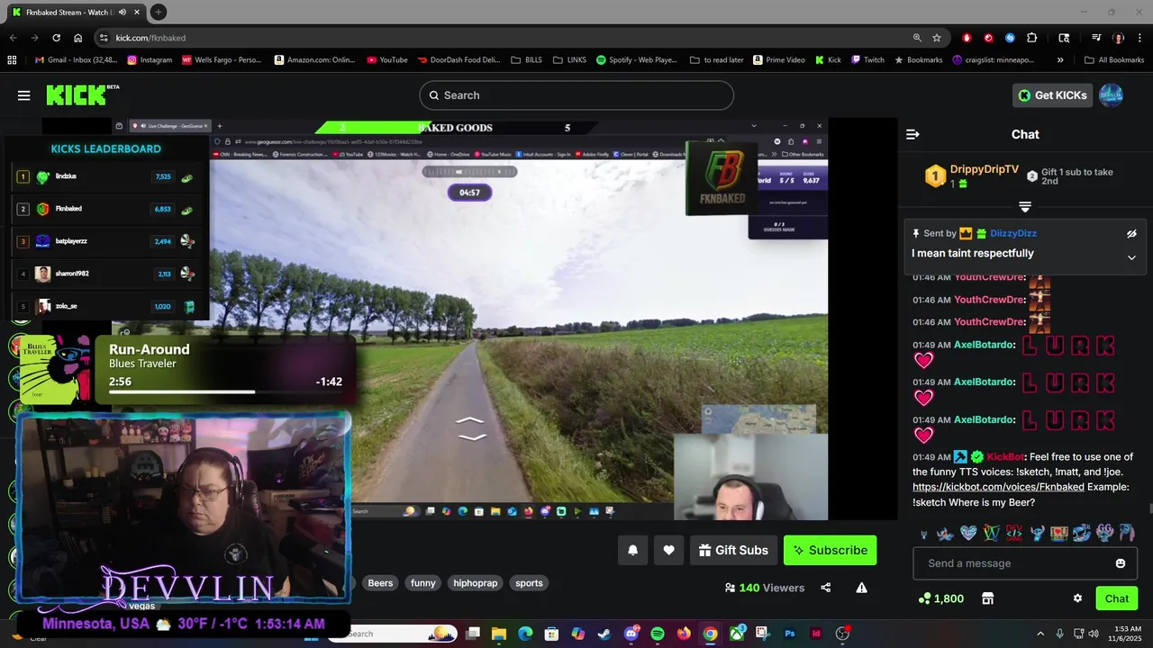Click the 140 Viewers count

click(765, 588)
